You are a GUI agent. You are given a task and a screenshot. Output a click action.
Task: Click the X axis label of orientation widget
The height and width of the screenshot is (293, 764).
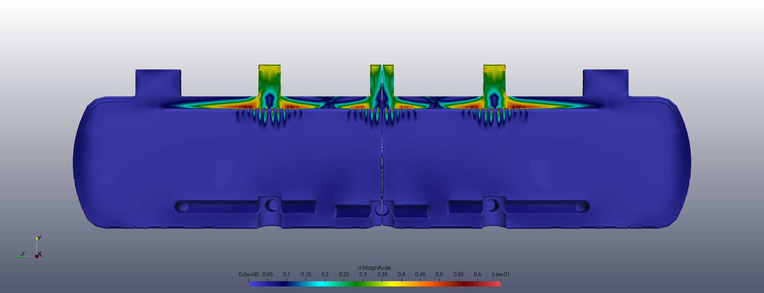(x=40, y=254)
